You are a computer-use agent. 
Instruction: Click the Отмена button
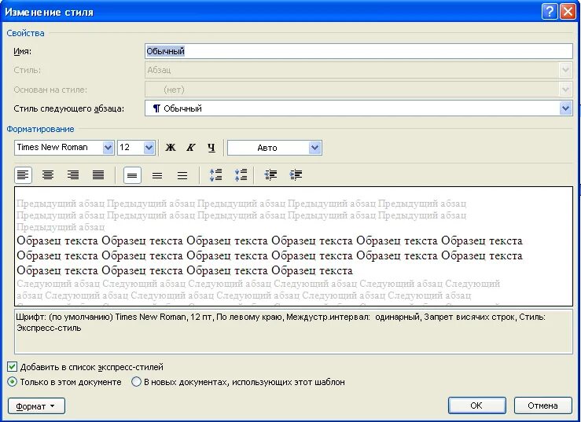point(542,405)
